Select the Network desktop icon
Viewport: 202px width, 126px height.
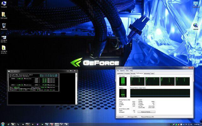[196, 26]
